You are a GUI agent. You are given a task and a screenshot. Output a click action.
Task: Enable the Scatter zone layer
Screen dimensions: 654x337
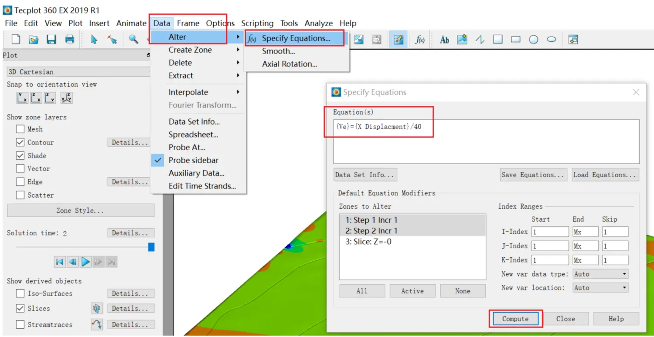tap(20, 195)
